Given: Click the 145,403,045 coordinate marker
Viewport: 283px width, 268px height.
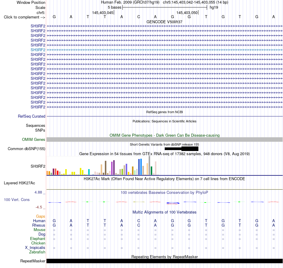Looking at the screenshot, I should [x=103, y=13].
